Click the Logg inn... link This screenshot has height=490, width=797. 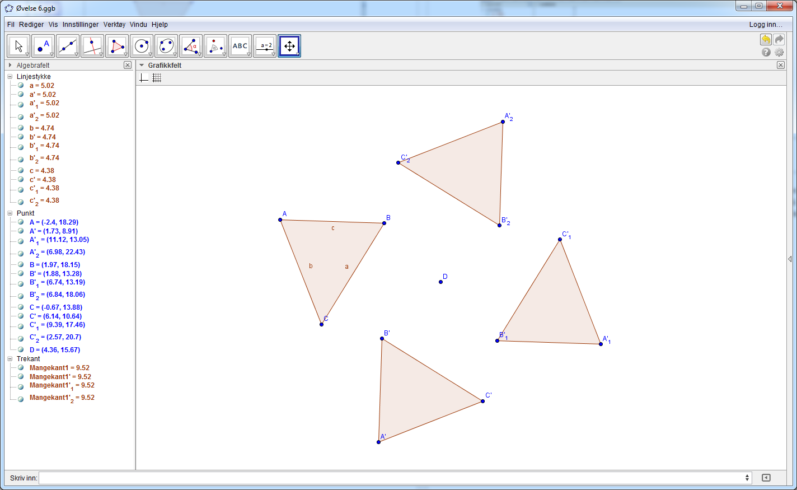(766, 25)
